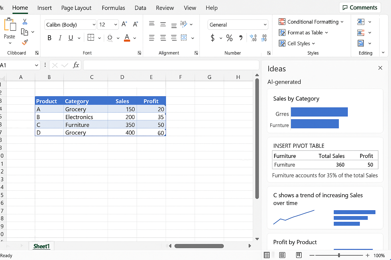Open Alignment dialog launcher
Screen dimensions: 391x260
tap(196, 53)
